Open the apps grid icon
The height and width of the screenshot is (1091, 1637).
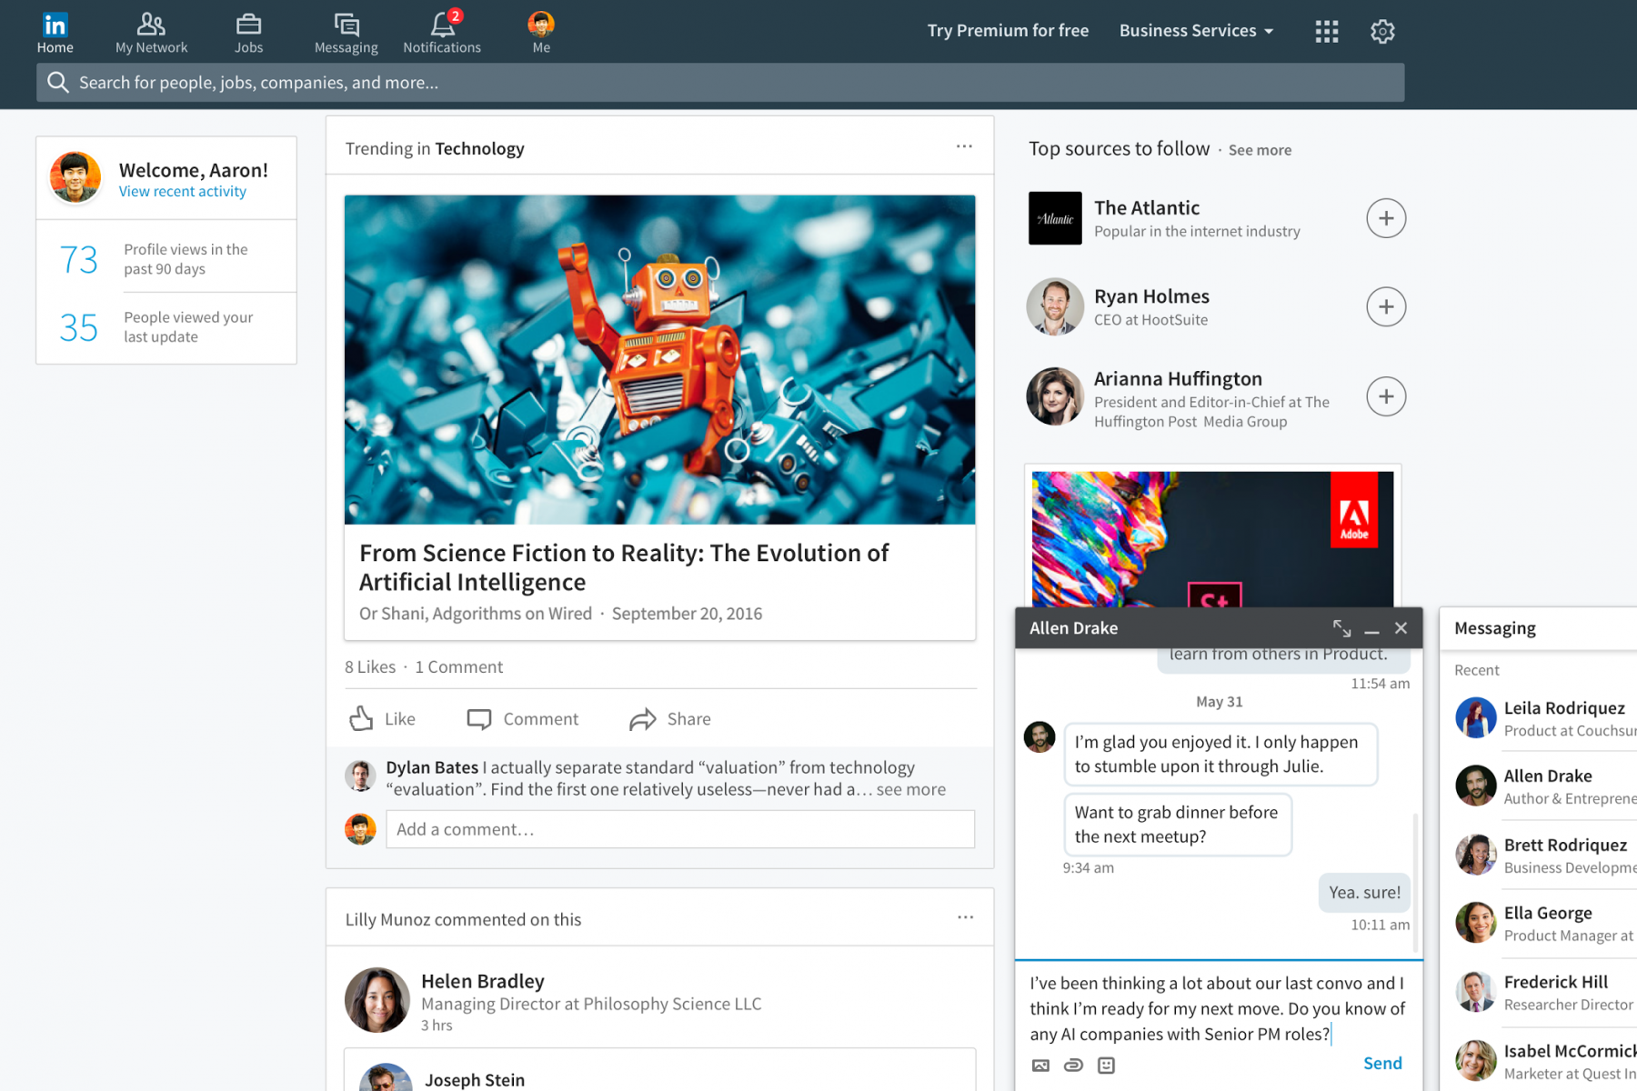(x=1326, y=32)
